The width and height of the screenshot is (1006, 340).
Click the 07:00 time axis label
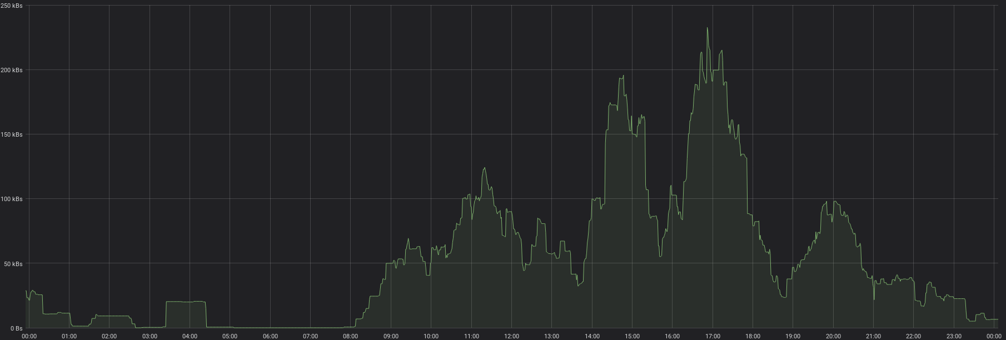(310, 336)
